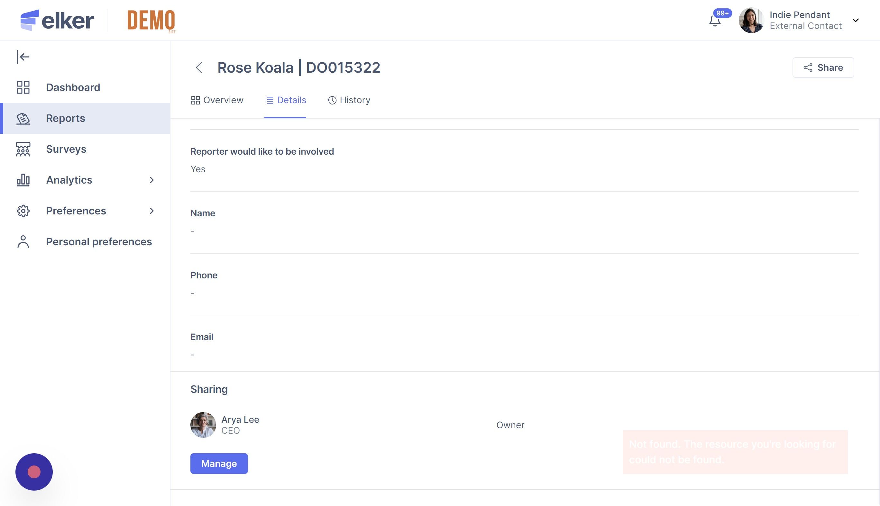Click the Dashboard grid icon
Screen dimensions: 880x506
coord(23,87)
